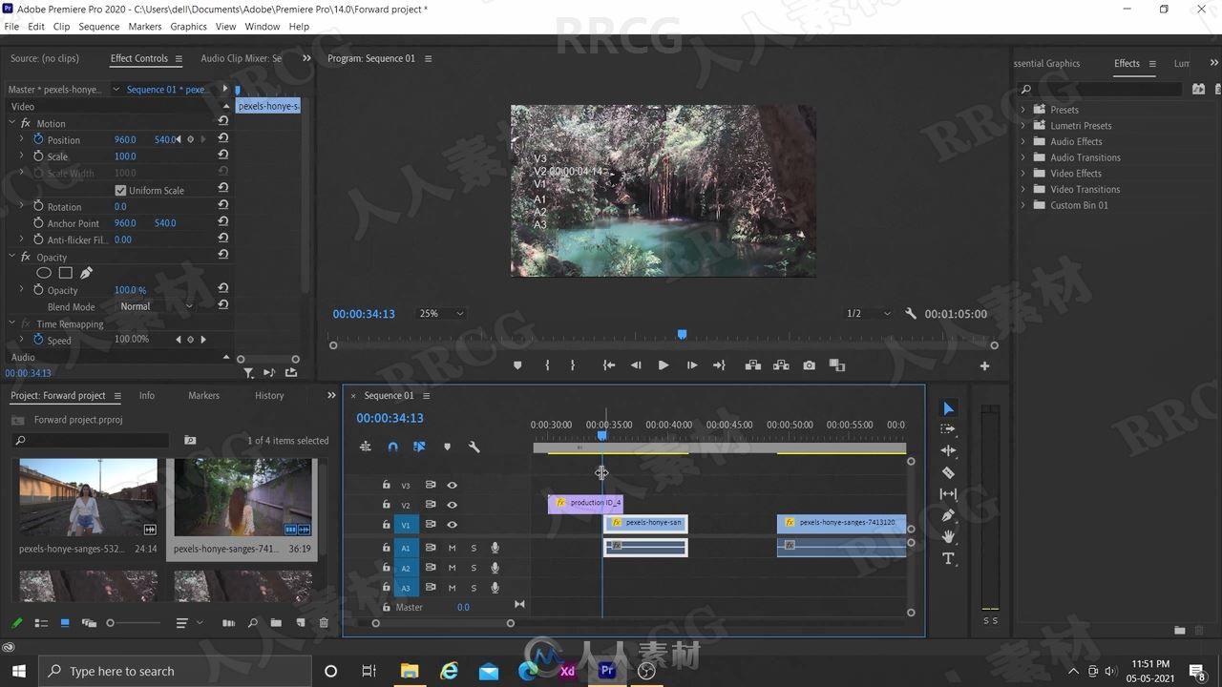Go to Out point

point(720,365)
